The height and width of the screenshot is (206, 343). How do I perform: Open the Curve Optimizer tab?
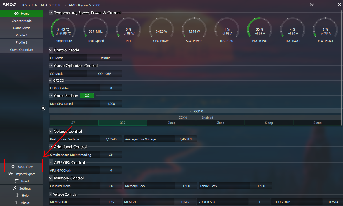[x=22, y=50]
